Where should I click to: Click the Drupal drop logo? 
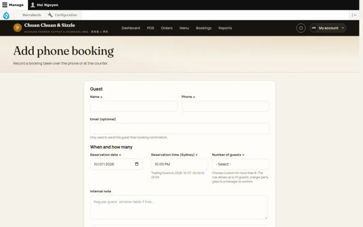point(6,15)
